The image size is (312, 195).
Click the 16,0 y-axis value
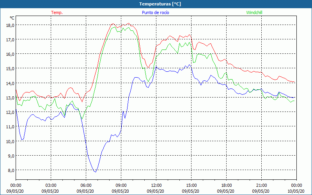click(10, 54)
